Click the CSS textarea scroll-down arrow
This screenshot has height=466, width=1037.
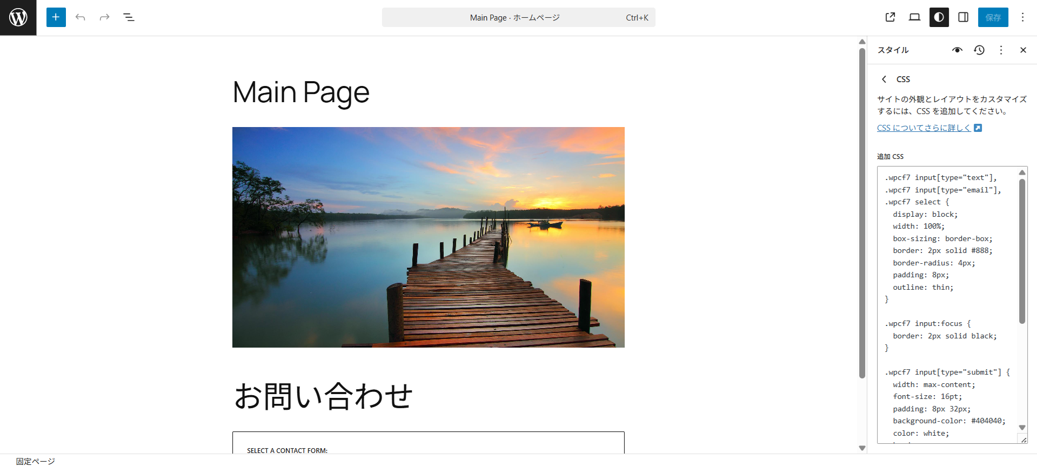point(1022,428)
